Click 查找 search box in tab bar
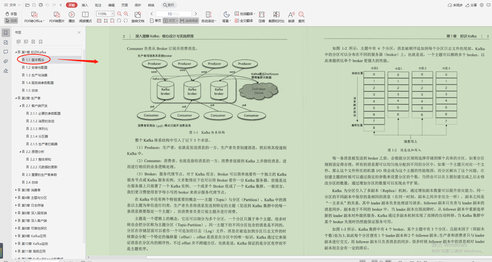This screenshot has height=262, width=492. coord(169,5)
